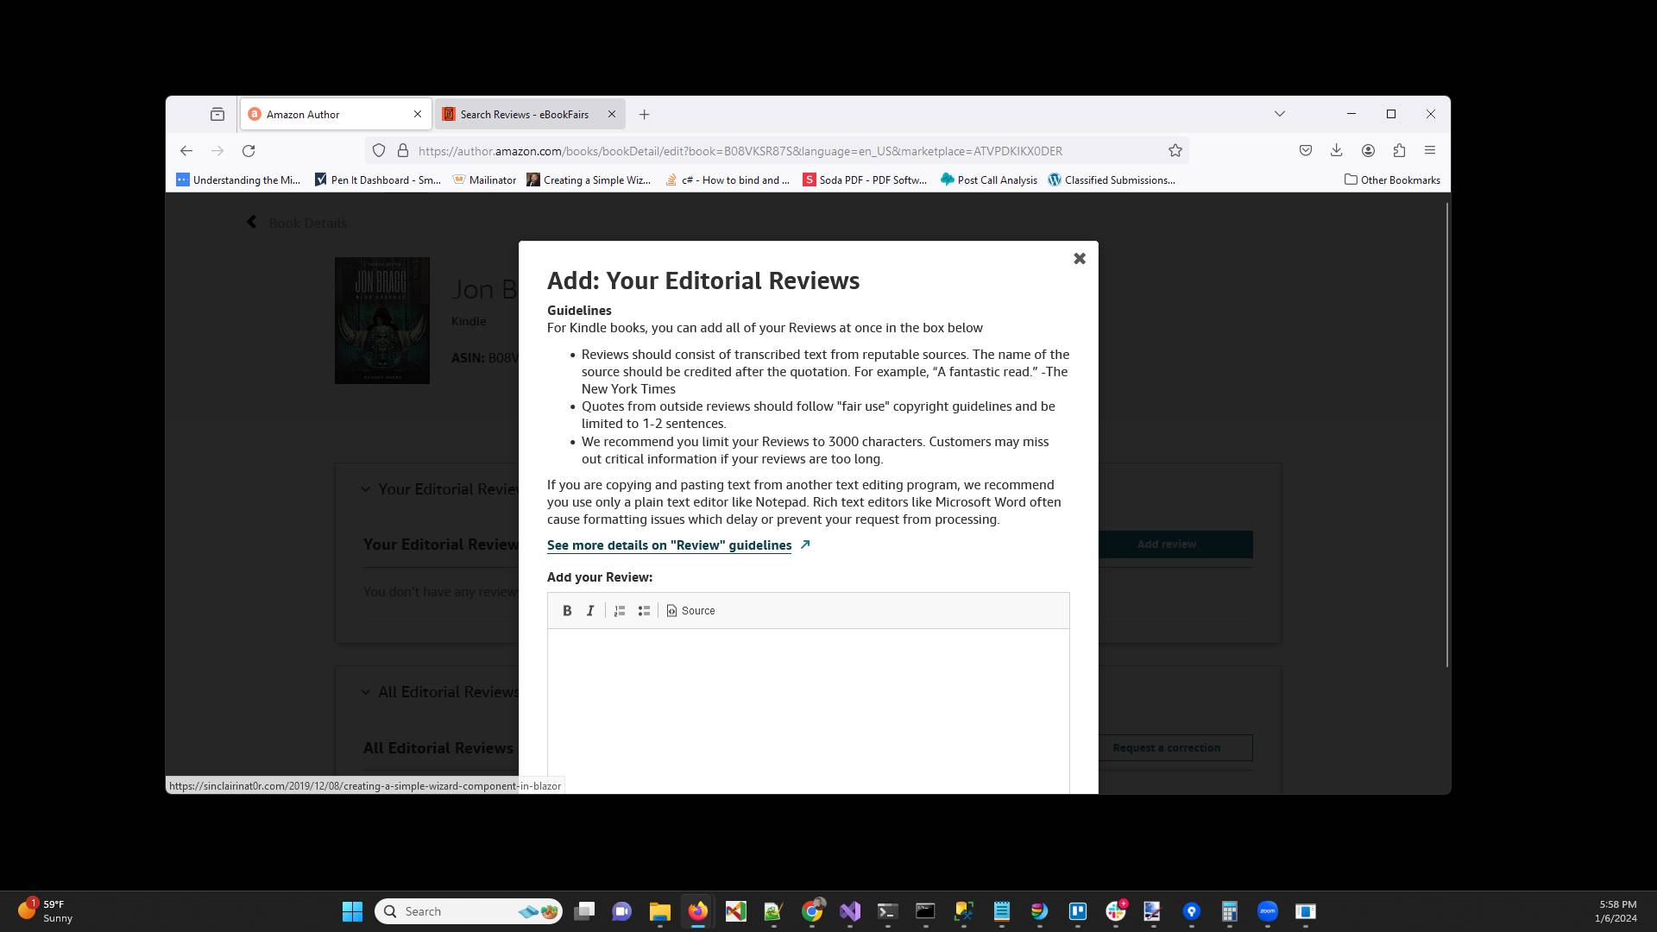Reload the current page
The width and height of the screenshot is (1657, 932).
pos(249,150)
